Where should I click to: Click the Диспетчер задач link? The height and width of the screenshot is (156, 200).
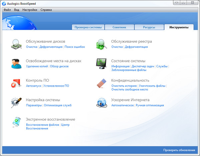[143, 66]
